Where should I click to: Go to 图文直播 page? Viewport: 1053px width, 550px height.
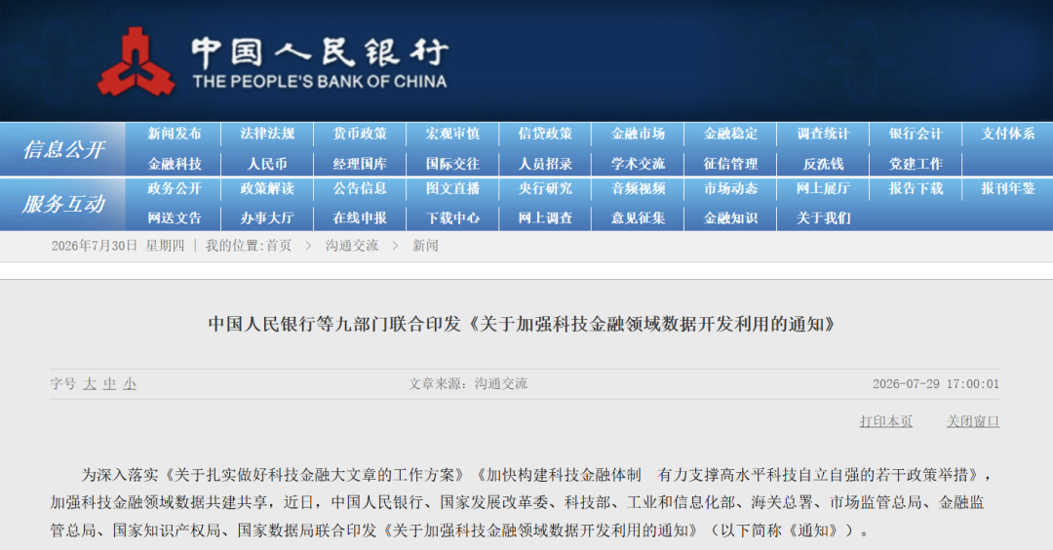point(452,189)
